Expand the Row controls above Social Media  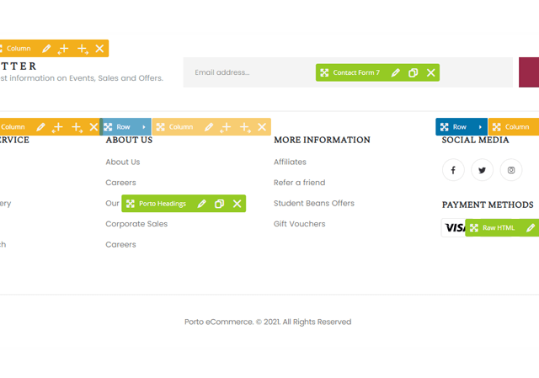480,127
